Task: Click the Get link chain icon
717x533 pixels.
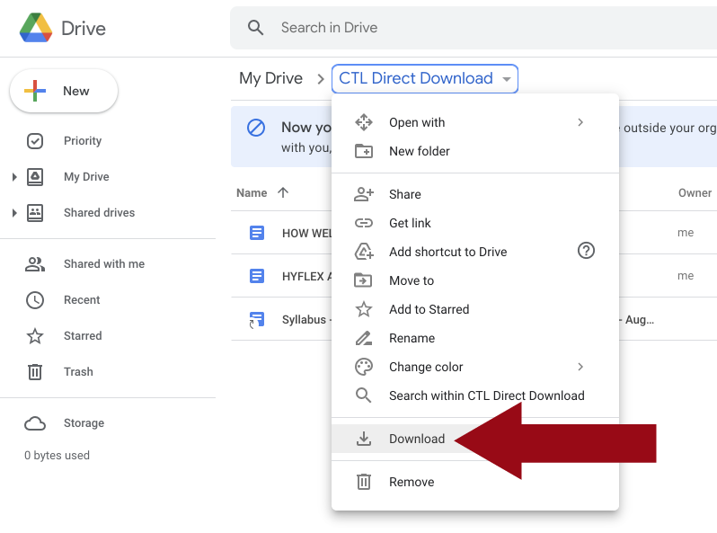Action: click(x=364, y=223)
